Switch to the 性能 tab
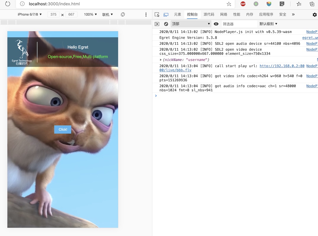The width and height of the screenshot is (318, 236). click(x=237, y=14)
